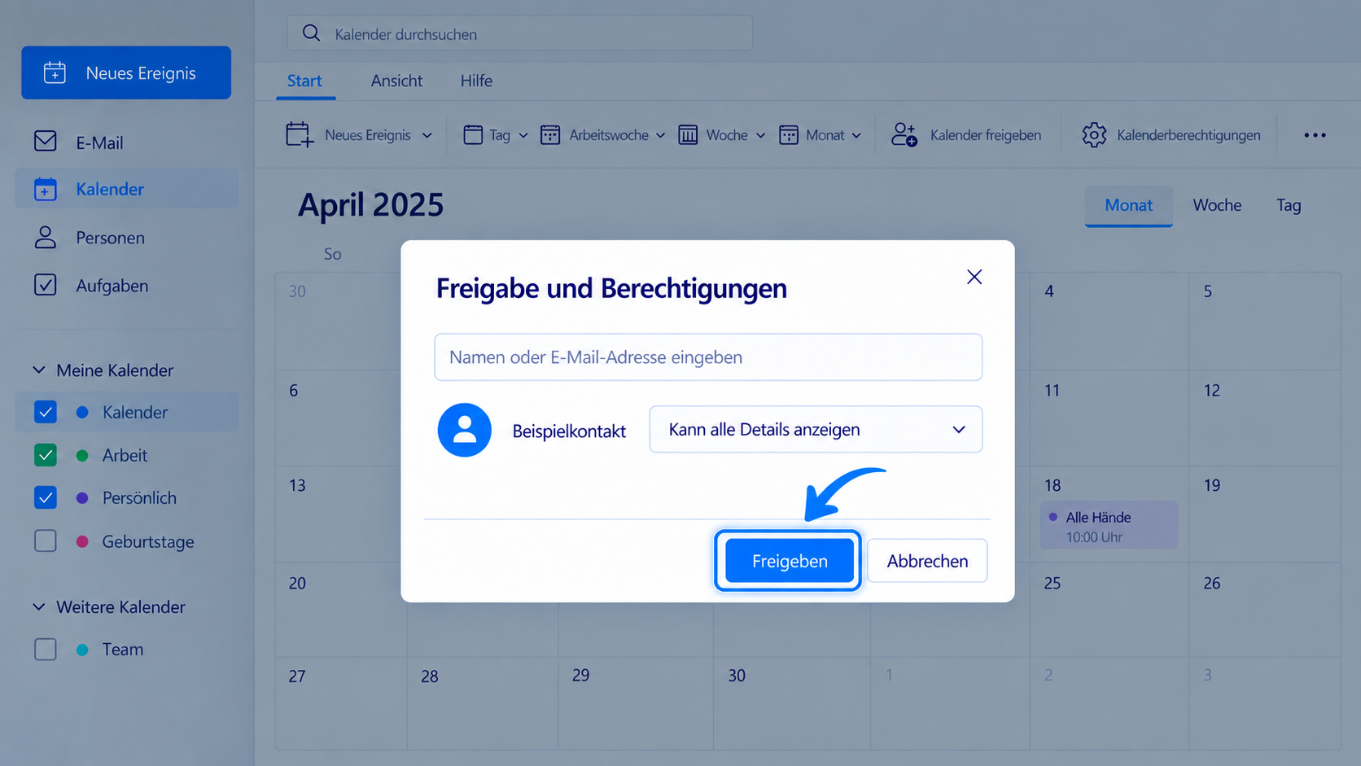Screen dimensions: 1361x766
Task: Collapse the Meine Kalender section
Action: (x=38, y=370)
